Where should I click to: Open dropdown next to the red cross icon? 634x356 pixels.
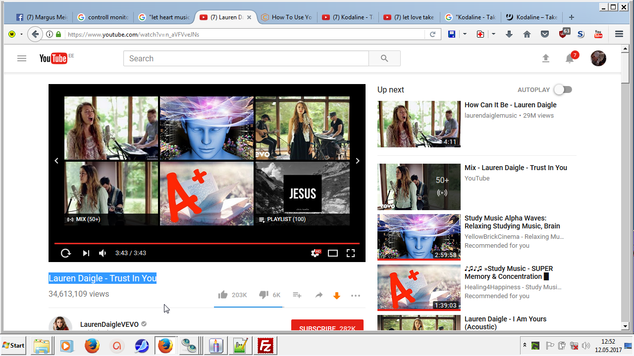[x=493, y=34]
